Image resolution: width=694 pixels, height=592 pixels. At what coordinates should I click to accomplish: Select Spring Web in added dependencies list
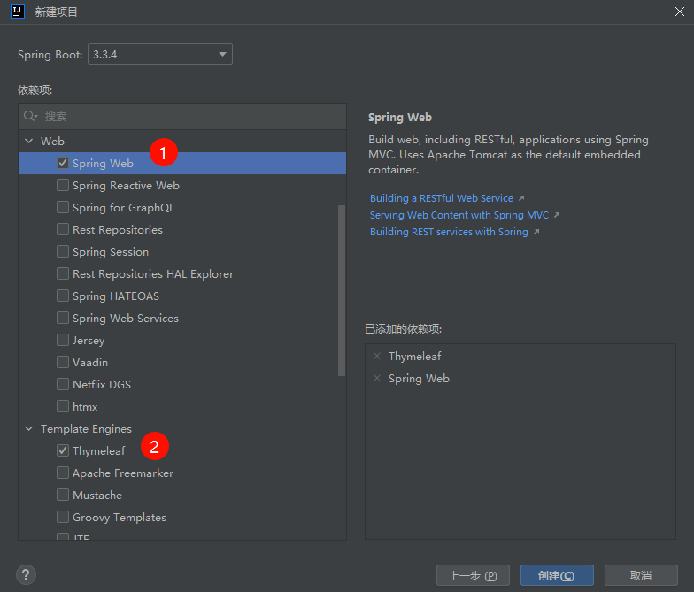419,379
